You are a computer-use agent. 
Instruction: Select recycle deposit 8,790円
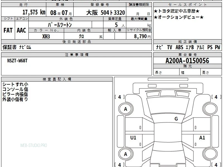point(142,36)
